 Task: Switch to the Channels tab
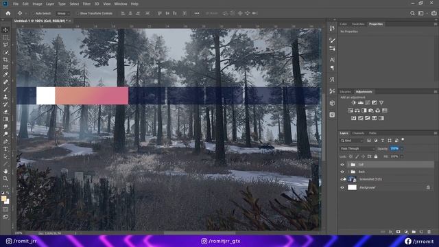click(x=358, y=133)
